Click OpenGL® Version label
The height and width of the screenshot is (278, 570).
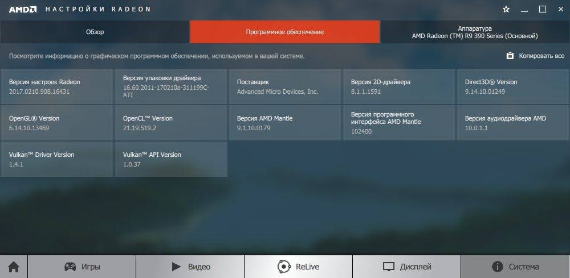(34, 118)
